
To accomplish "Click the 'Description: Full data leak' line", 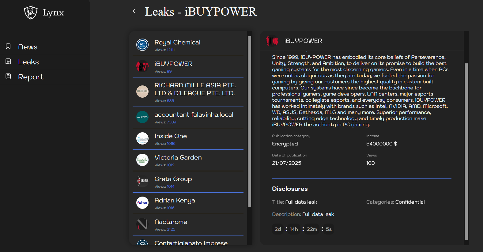I will (x=303, y=214).
